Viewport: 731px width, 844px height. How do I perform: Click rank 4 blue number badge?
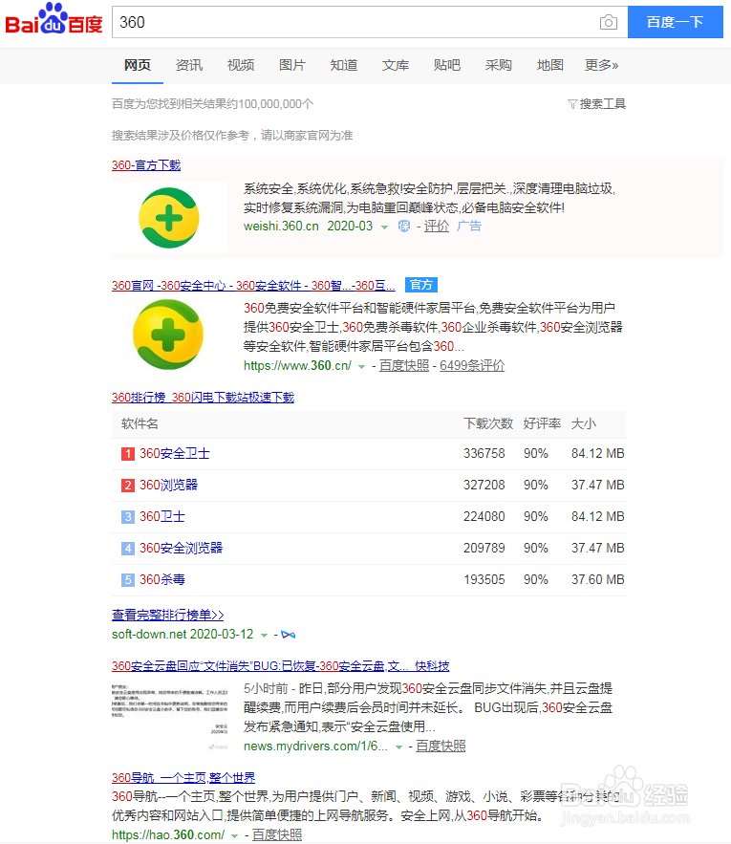click(128, 549)
